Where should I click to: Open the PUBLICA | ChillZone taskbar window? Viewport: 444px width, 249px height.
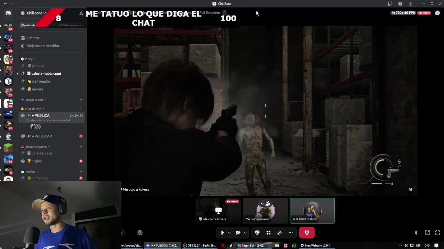tap(162, 246)
